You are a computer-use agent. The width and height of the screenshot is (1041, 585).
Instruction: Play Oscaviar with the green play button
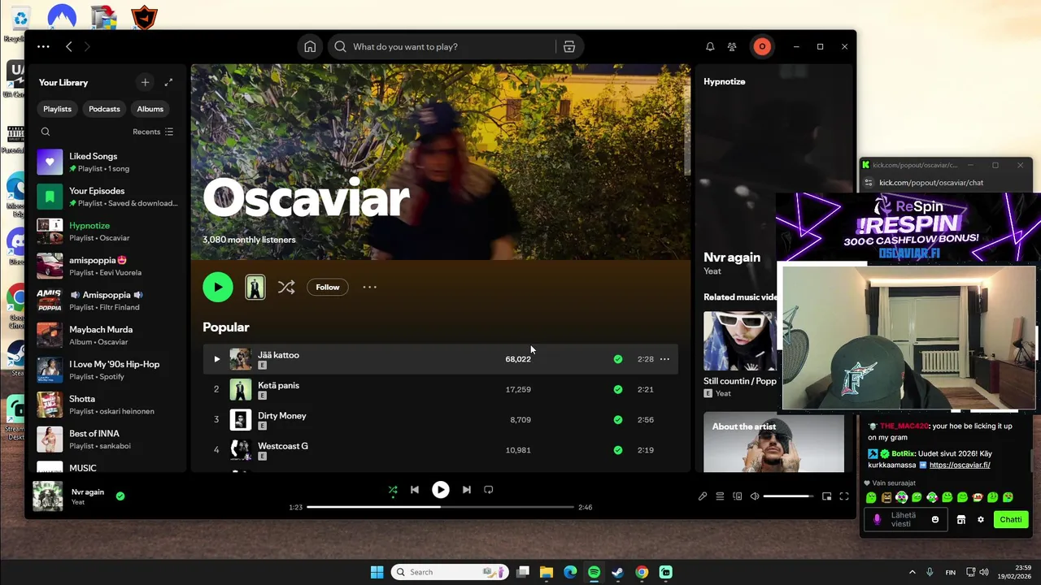[218, 287]
